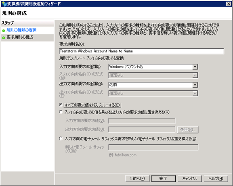Click the 新しい電子メール サフィックス input field
233x186 pixels.
tap(153, 147)
